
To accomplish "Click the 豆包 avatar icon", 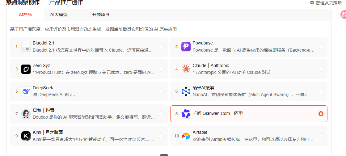I will click(26, 114).
